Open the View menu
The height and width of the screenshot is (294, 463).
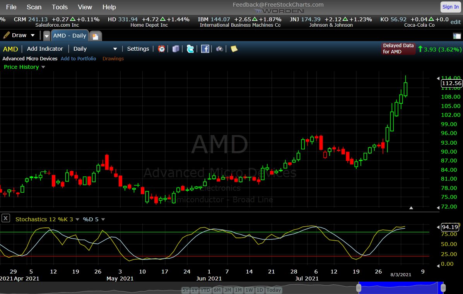coord(85,7)
